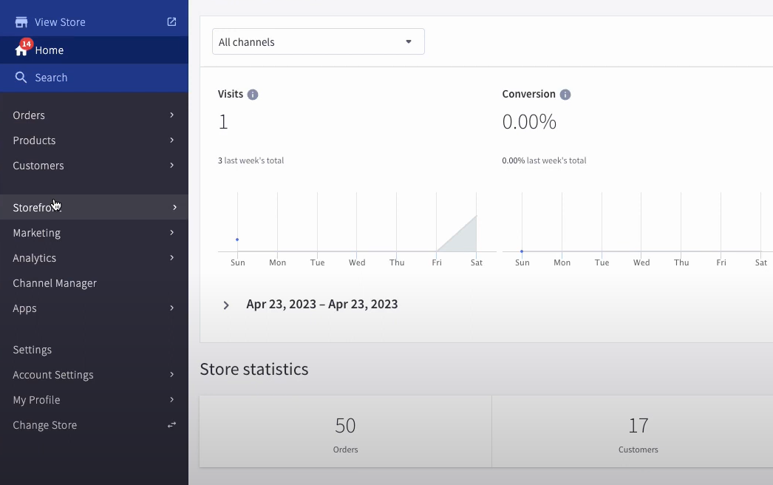Viewport: 773px width, 485px height.
Task: Show Conversion info tooltip icon
Action: pyautogui.click(x=565, y=94)
